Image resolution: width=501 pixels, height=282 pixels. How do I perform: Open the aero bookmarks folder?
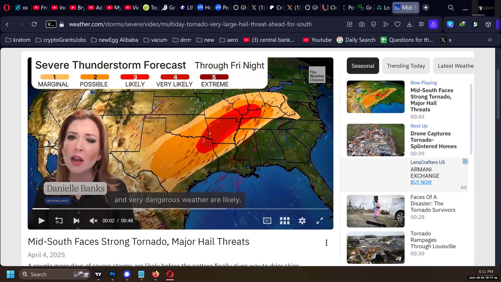point(229,40)
